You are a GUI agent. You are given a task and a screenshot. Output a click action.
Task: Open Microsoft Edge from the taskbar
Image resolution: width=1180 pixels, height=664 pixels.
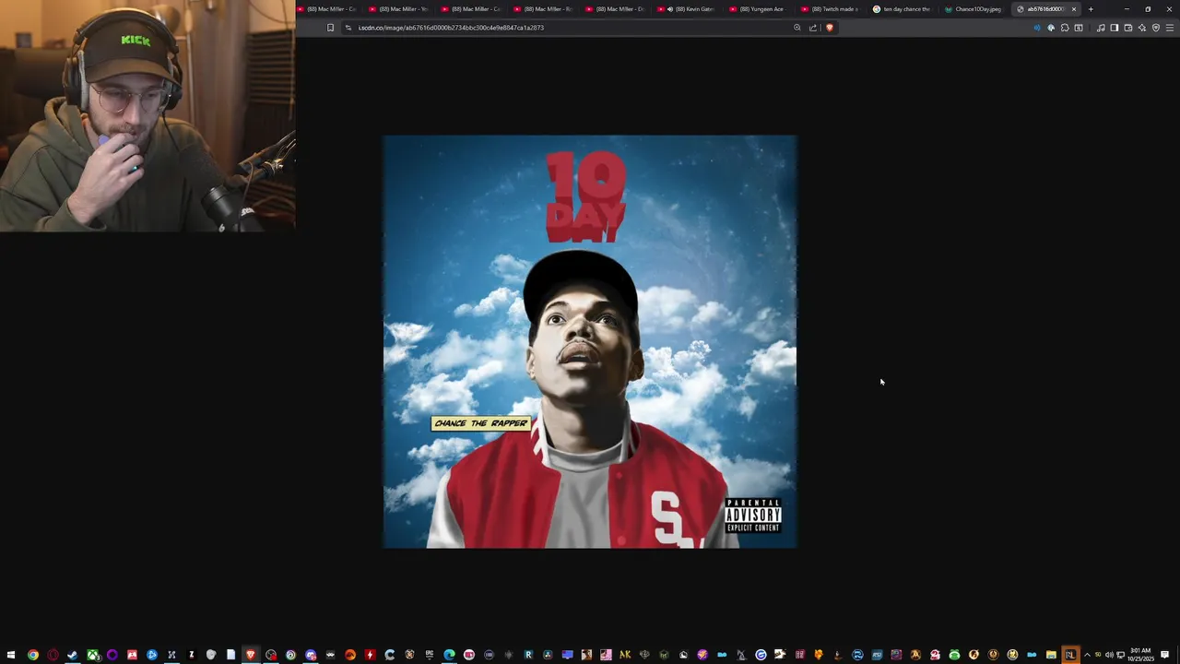click(449, 655)
